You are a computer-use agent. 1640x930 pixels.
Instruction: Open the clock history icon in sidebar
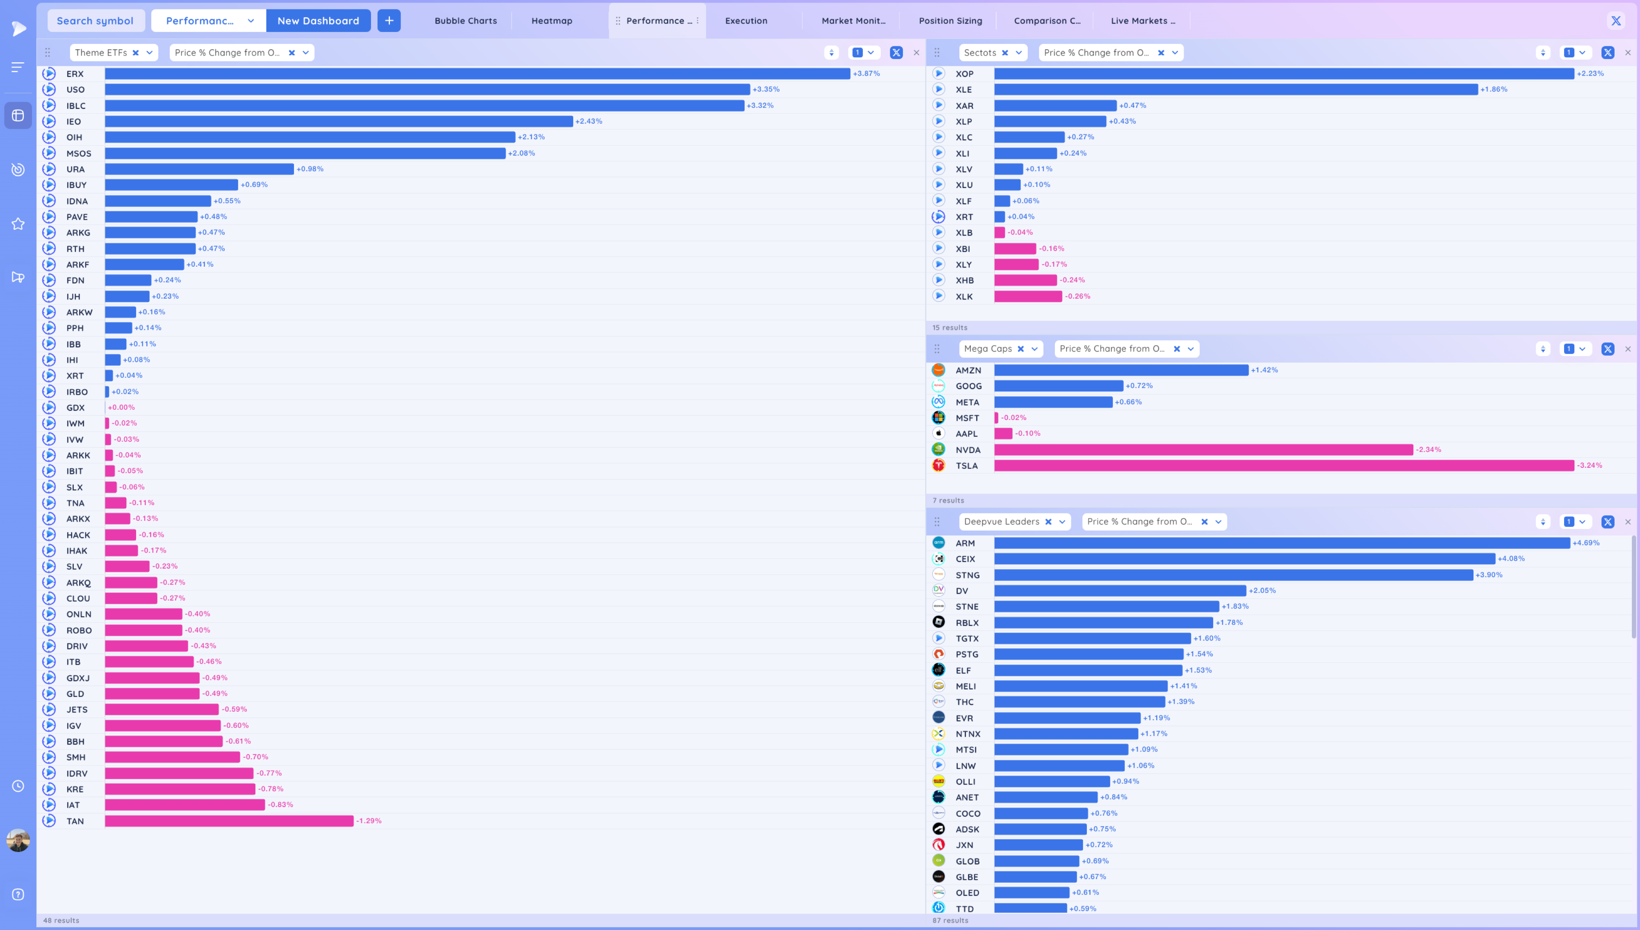pos(18,786)
